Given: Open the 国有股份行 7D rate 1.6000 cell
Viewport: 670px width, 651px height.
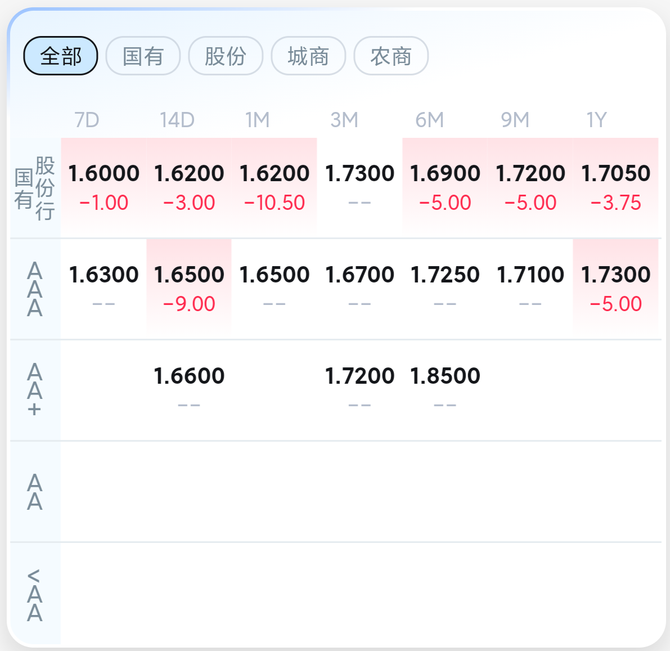Looking at the screenshot, I should [104, 187].
